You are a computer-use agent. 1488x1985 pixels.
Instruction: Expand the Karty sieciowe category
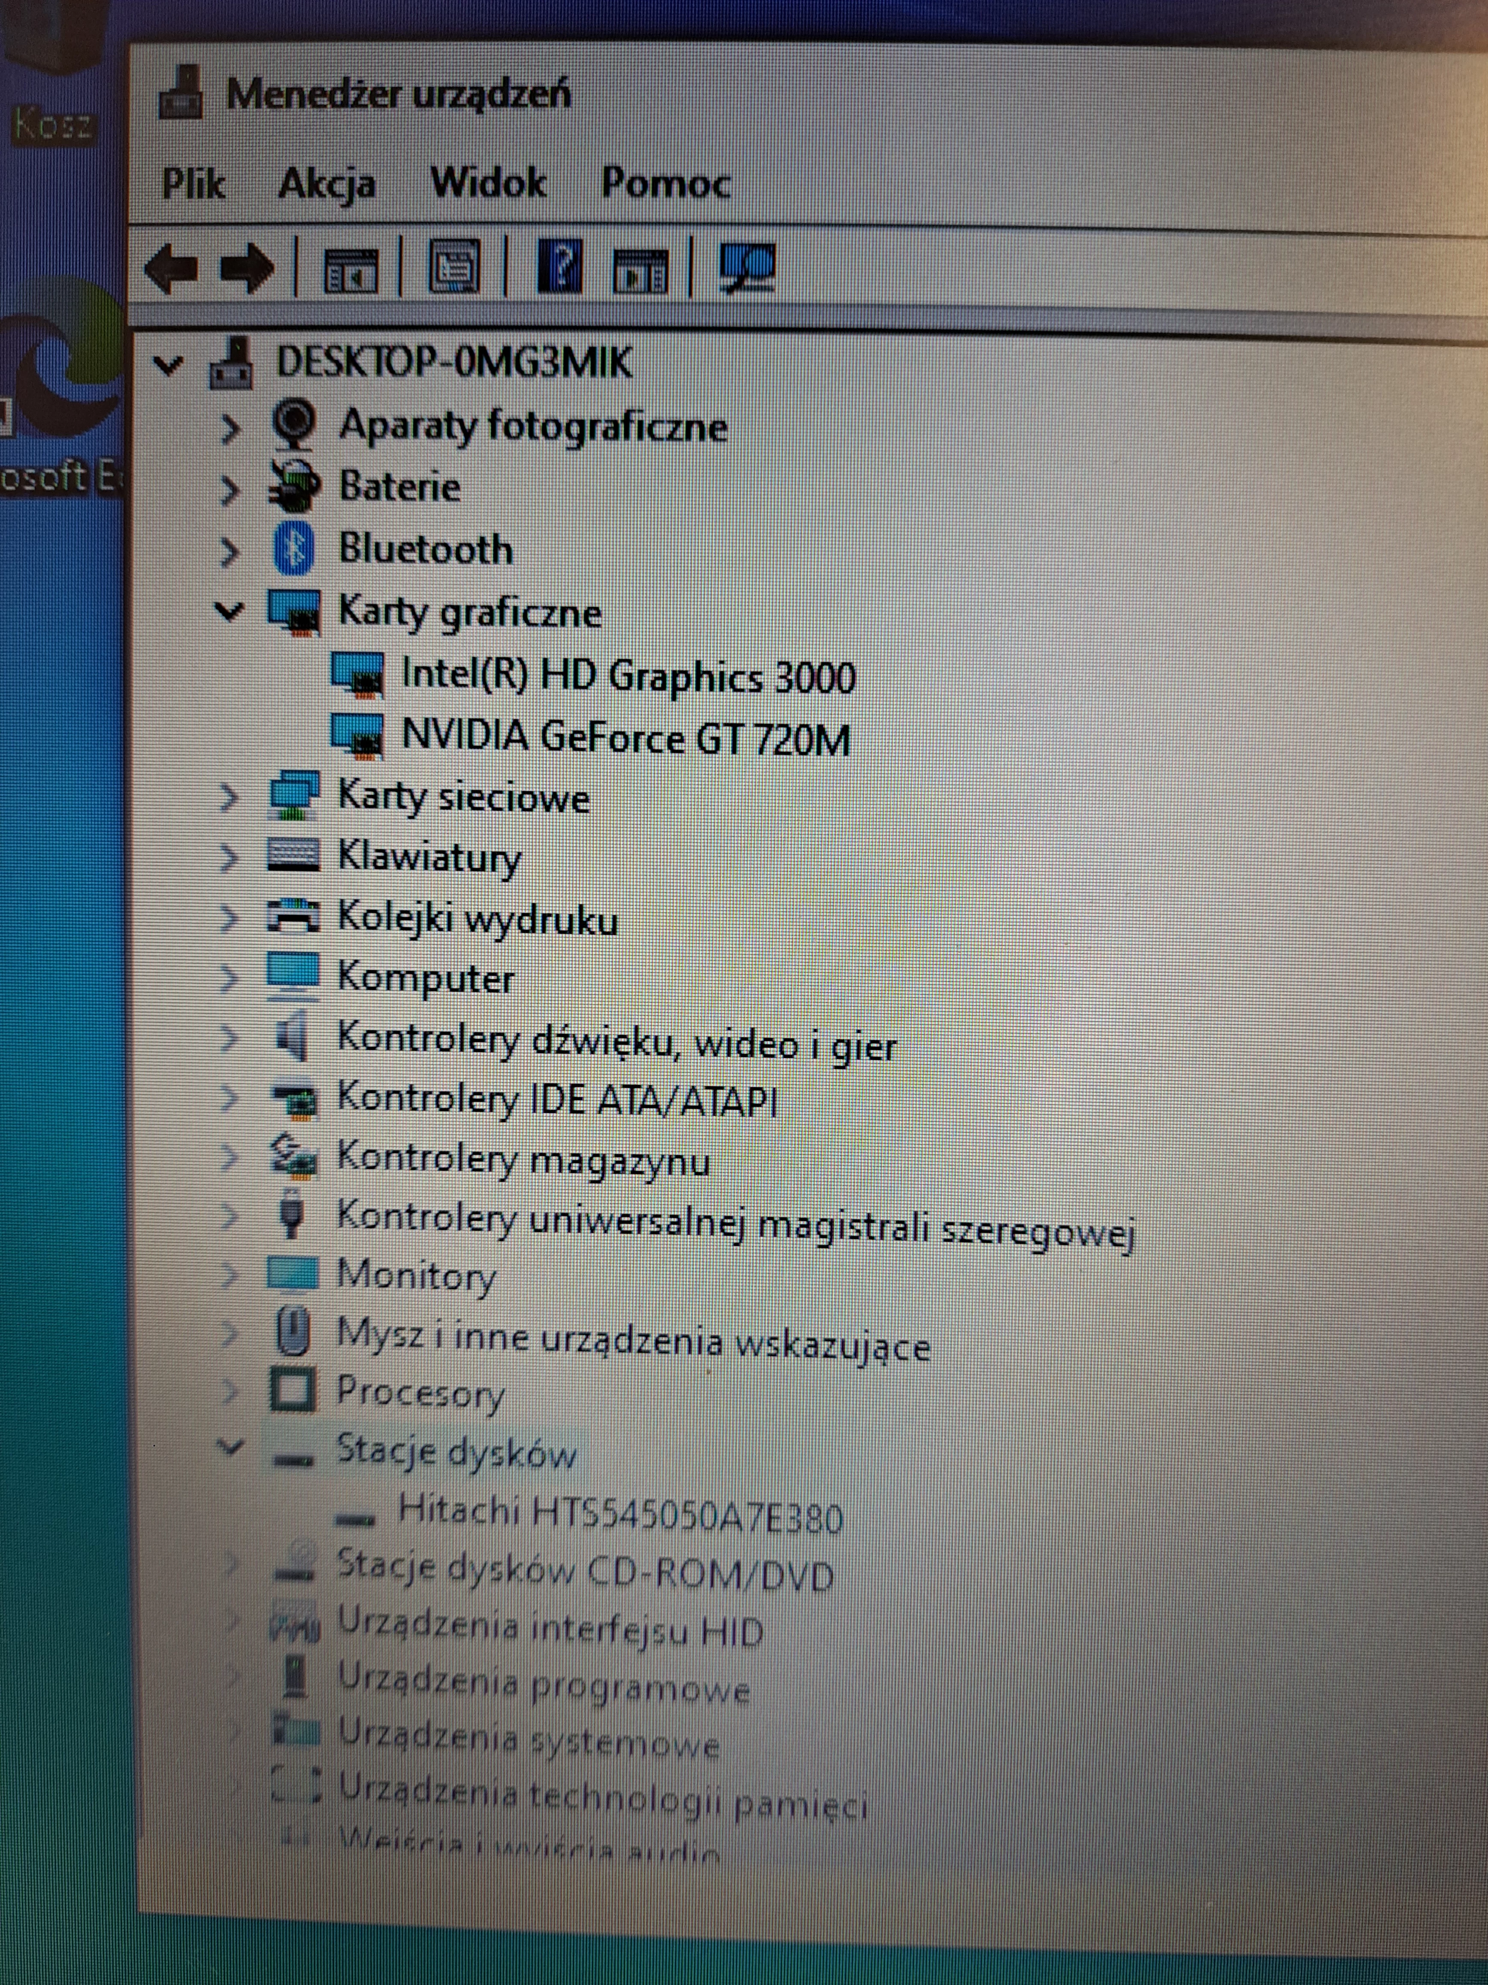[229, 798]
